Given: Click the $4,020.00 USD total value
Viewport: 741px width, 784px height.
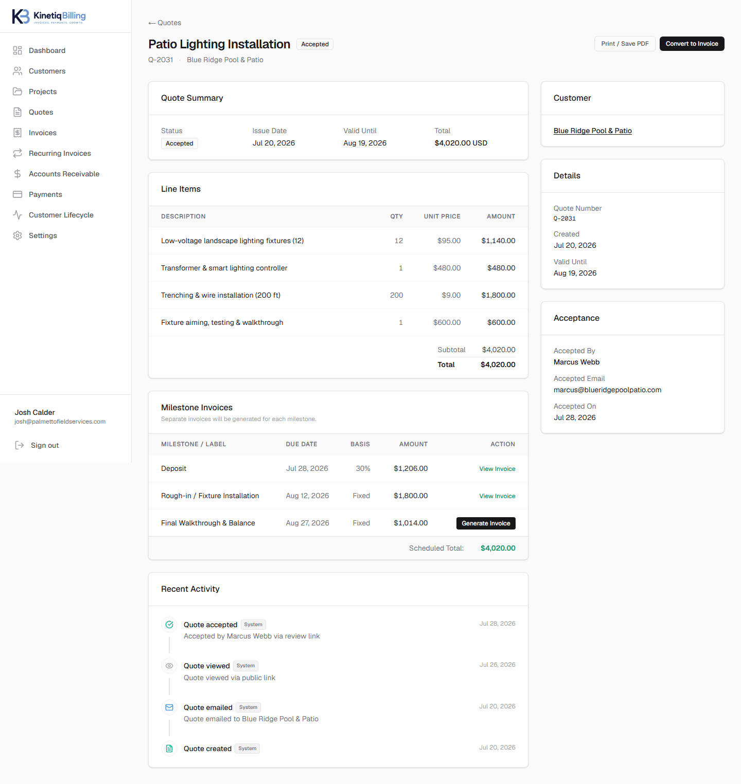Looking at the screenshot, I should (461, 143).
